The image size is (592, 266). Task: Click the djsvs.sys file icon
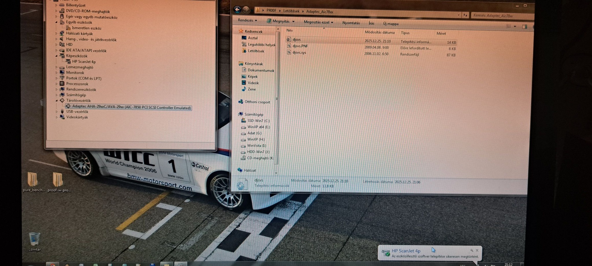click(289, 52)
